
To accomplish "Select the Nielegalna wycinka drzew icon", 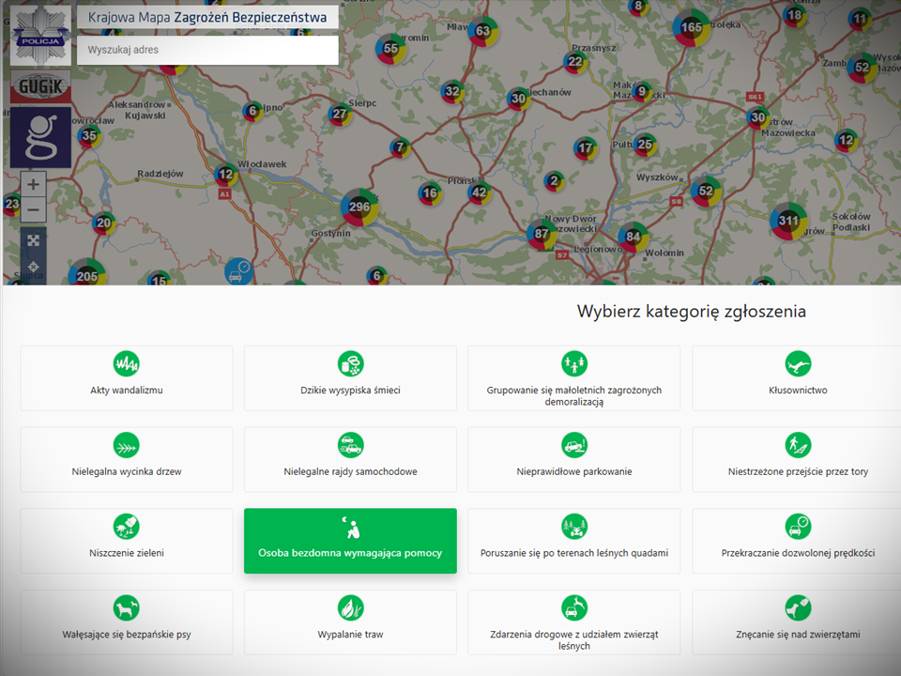I will (x=127, y=445).
